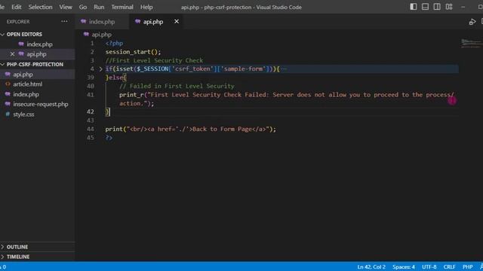Click PHP icon in api.php breadcrumb

86,35
